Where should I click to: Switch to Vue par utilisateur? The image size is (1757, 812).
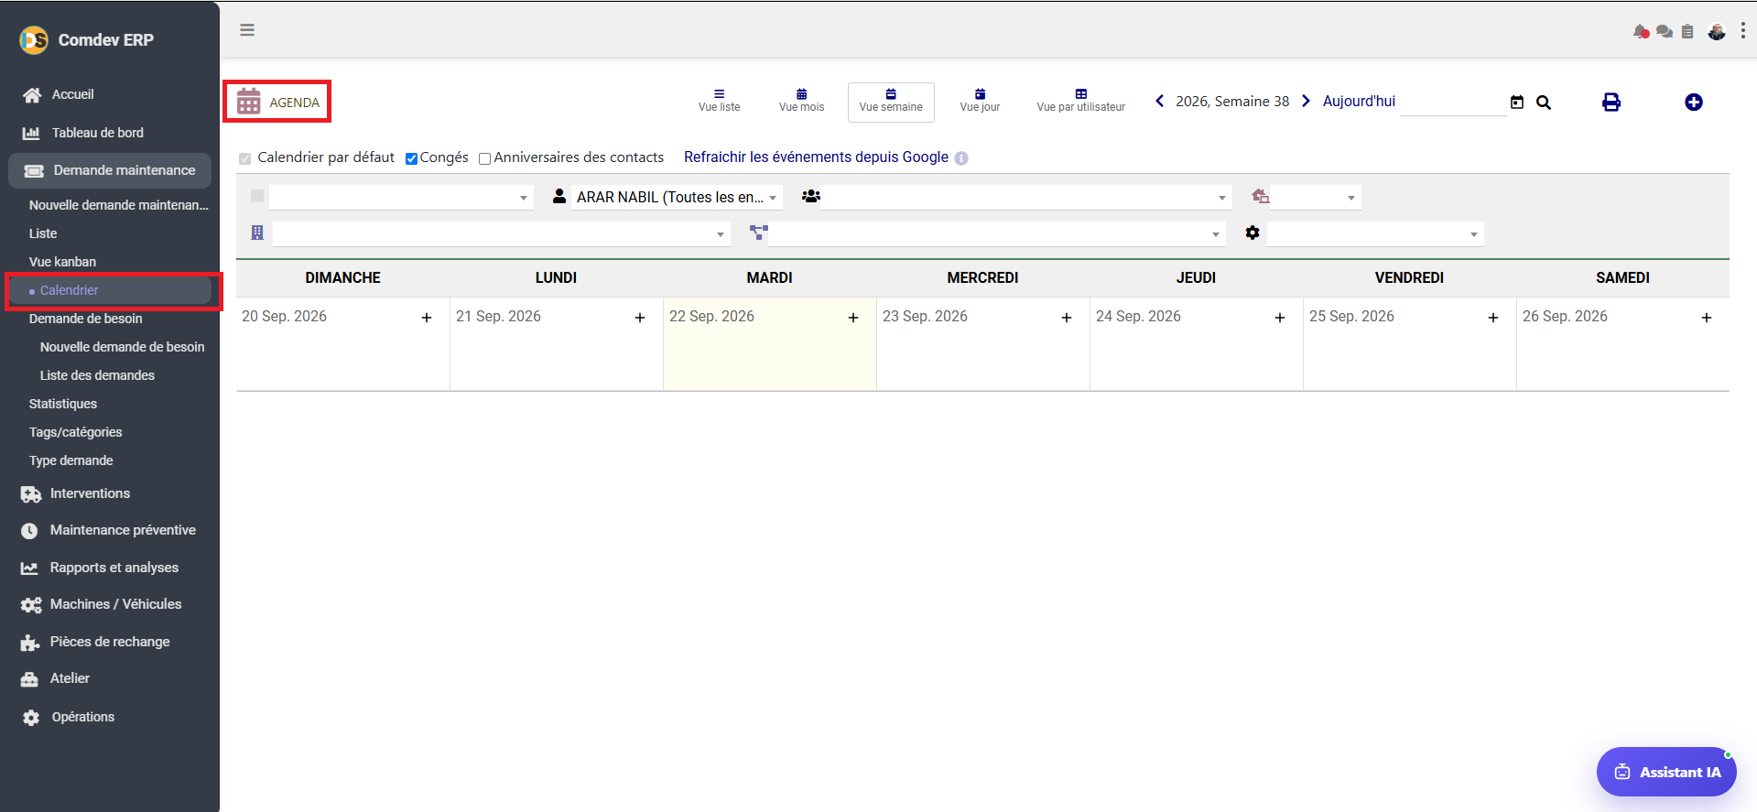[x=1081, y=101]
